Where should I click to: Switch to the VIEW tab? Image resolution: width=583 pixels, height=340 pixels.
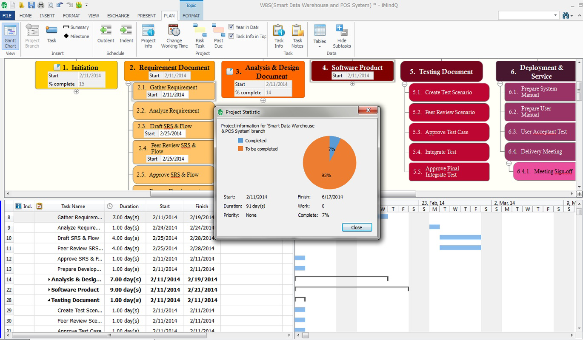tap(94, 16)
